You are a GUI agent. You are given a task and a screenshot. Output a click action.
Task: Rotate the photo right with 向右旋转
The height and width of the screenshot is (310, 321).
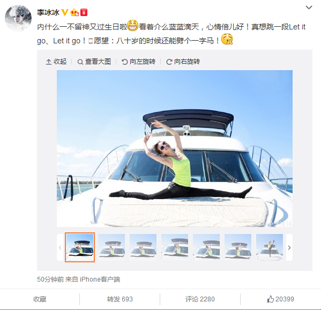183,62
